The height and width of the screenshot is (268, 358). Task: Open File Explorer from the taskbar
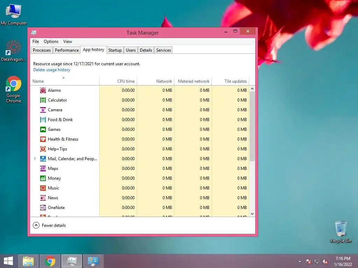click(x=28, y=261)
